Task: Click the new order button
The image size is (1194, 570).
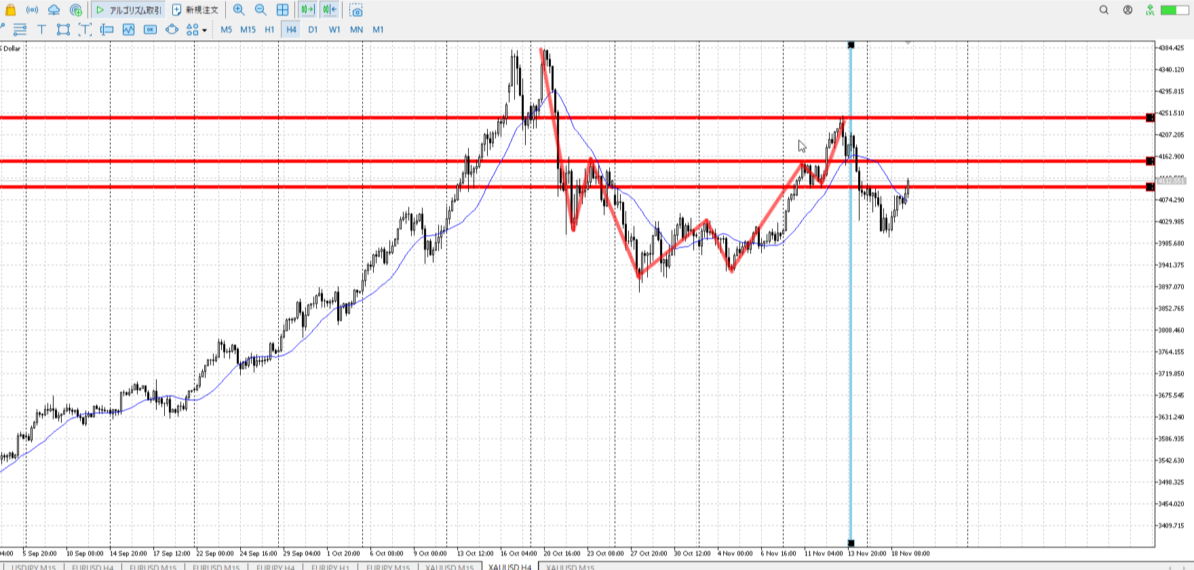Action: (195, 10)
